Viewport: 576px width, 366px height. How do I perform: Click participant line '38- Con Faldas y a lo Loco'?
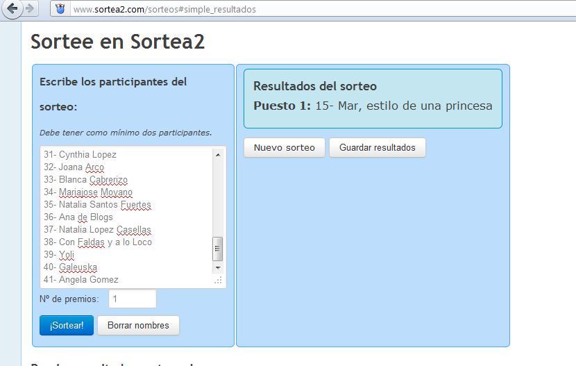click(98, 242)
